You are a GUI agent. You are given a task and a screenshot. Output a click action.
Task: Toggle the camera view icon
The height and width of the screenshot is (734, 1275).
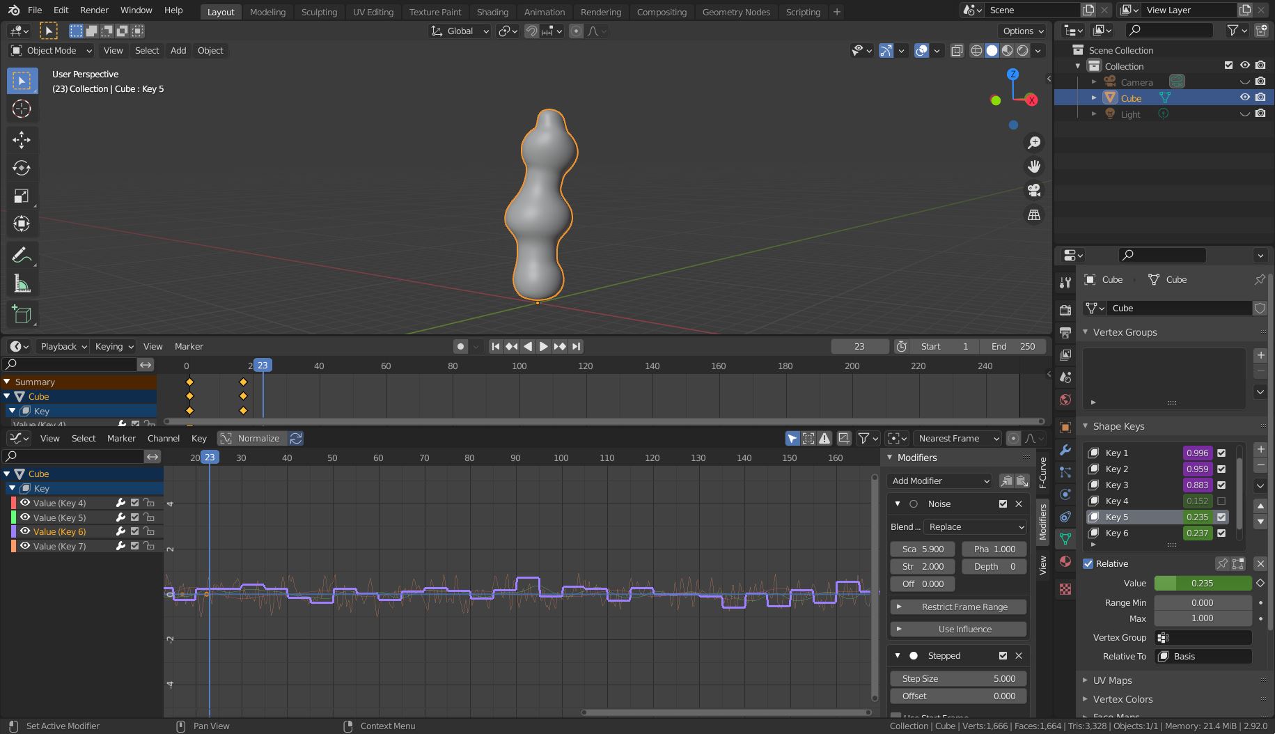1034,190
